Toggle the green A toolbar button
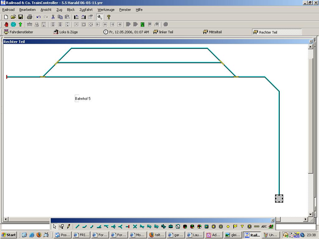319x239 pixels. tap(142, 24)
